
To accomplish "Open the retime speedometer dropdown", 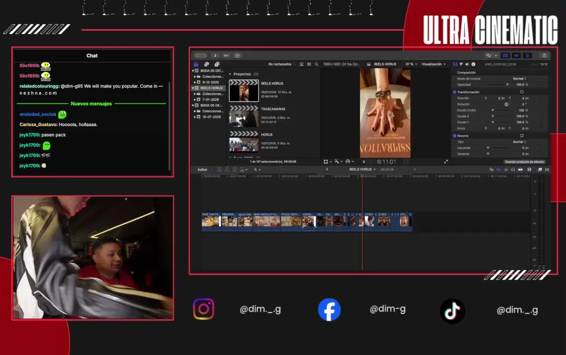I will 350,162.
